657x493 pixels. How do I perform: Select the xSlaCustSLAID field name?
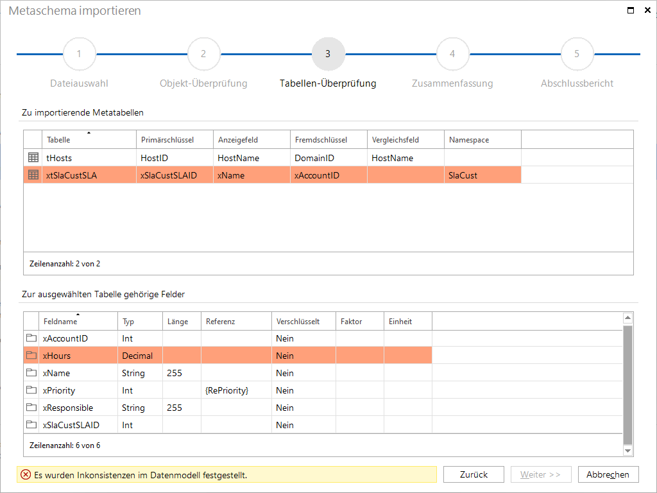tap(71, 425)
